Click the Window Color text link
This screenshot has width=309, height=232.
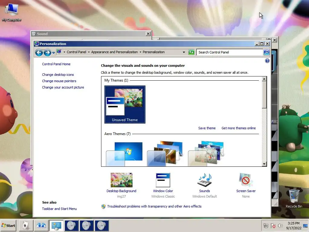[163, 191]
